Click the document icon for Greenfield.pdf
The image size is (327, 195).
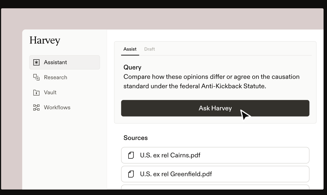(131, 174)
